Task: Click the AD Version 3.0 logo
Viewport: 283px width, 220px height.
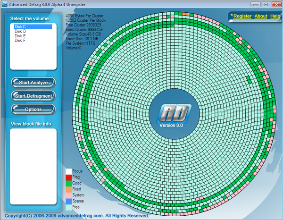Action: coord(174,116)
